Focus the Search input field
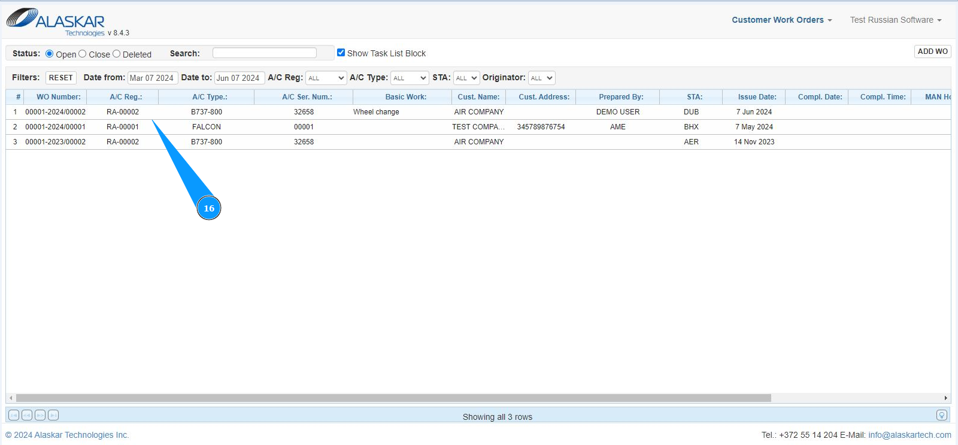 [x=264, y=53]
